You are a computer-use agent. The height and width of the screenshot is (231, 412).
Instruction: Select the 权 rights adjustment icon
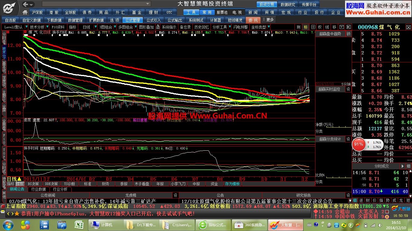click(320, 27)
